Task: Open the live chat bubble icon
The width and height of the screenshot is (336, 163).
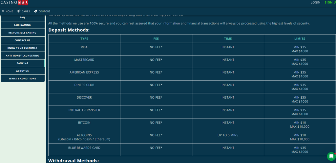Action: click(x=331, y=156)
